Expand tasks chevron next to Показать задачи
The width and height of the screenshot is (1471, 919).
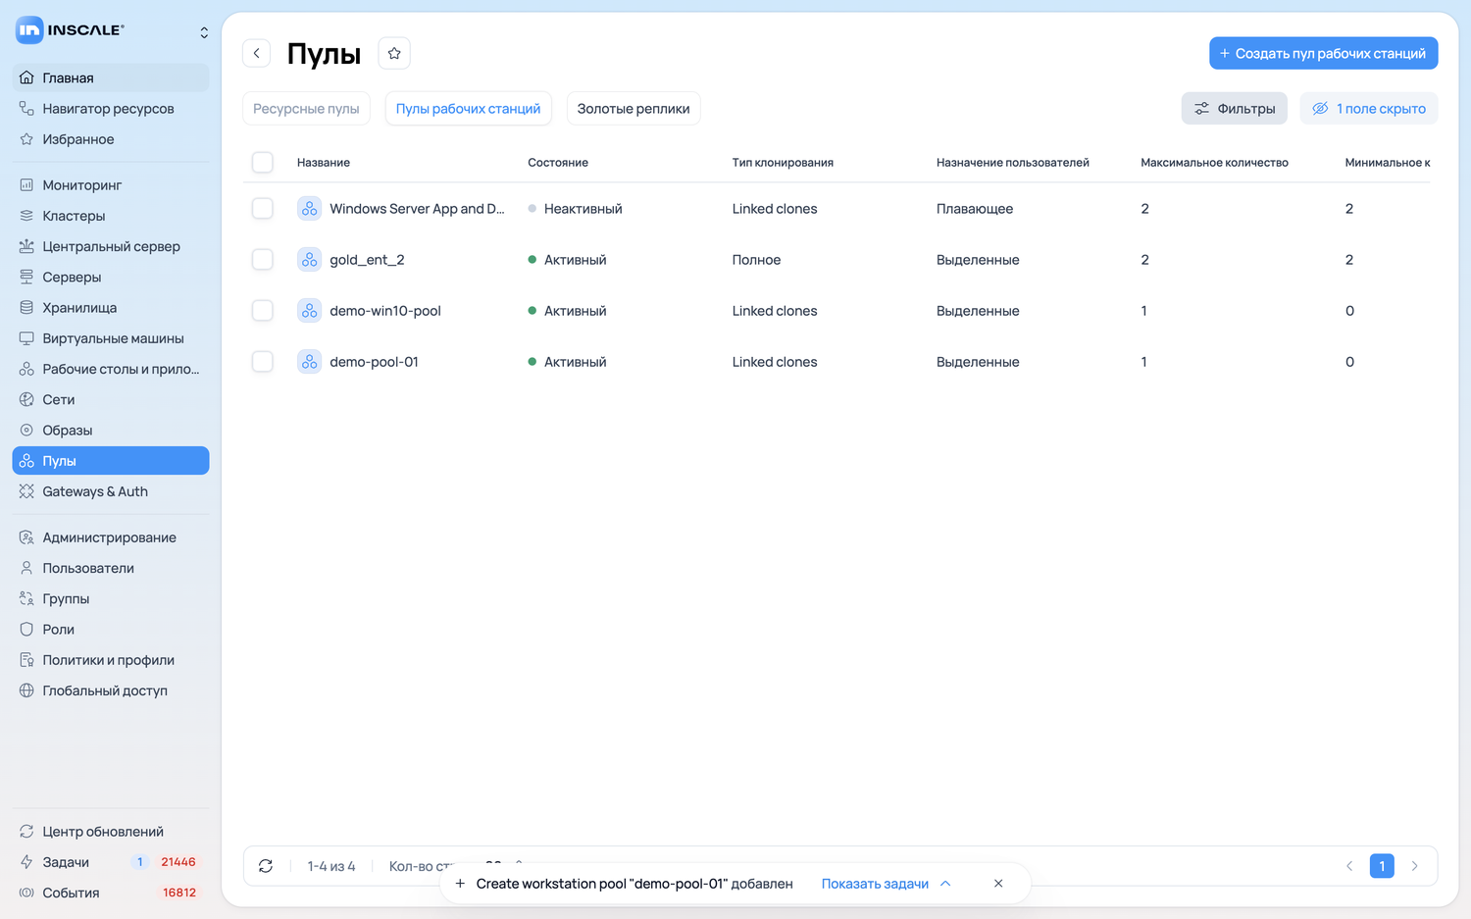[x=945, y=884]
